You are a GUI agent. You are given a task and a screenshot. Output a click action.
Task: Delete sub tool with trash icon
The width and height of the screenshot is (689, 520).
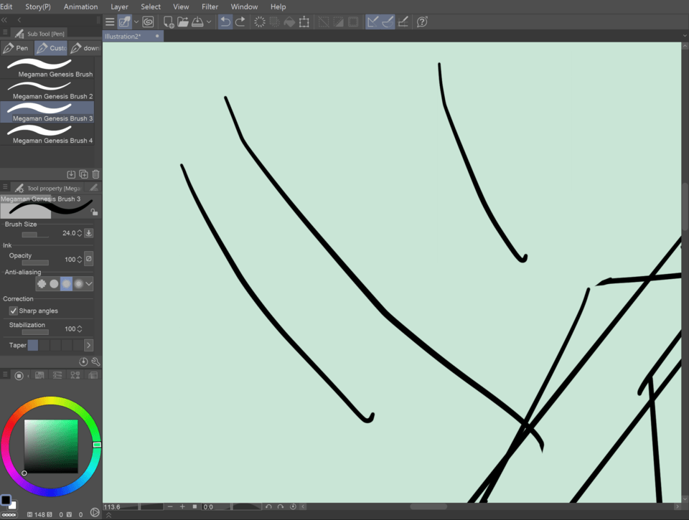(x=95, y=174)
